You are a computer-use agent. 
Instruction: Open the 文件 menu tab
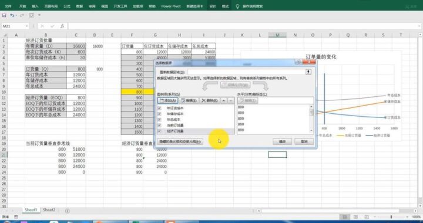tap(8, 6)
